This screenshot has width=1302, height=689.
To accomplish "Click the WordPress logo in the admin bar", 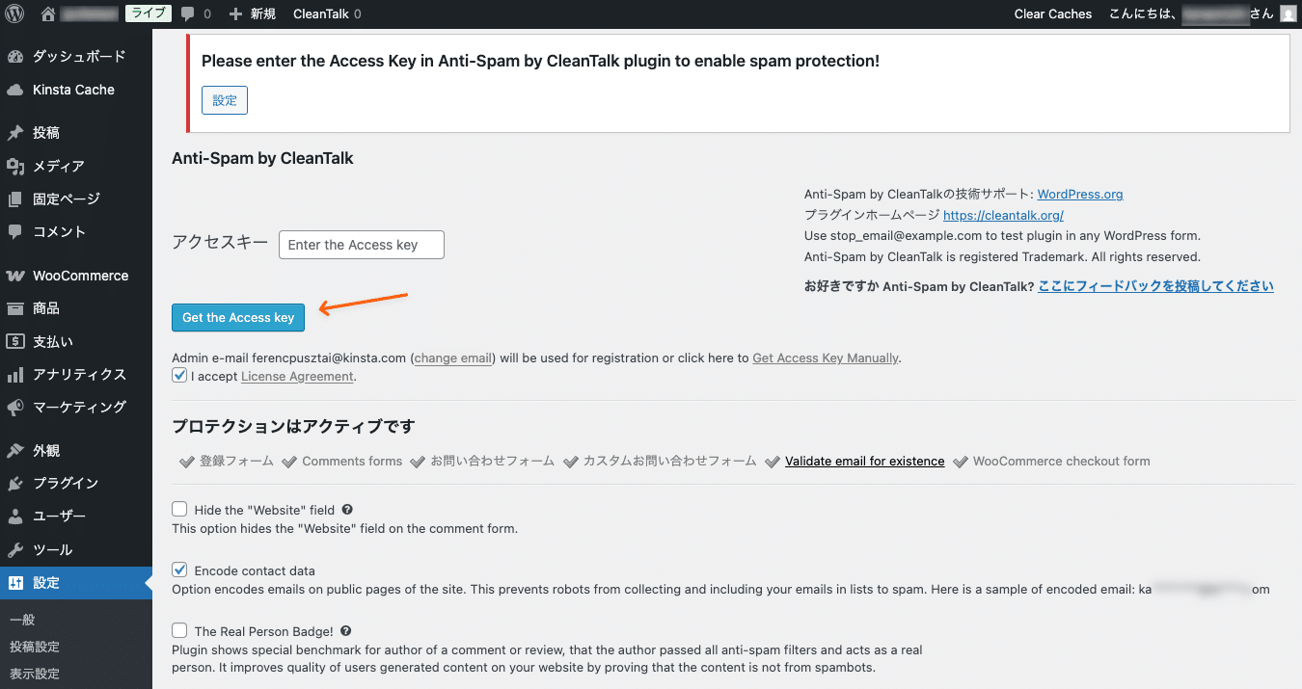I will [x=14, y=13].
